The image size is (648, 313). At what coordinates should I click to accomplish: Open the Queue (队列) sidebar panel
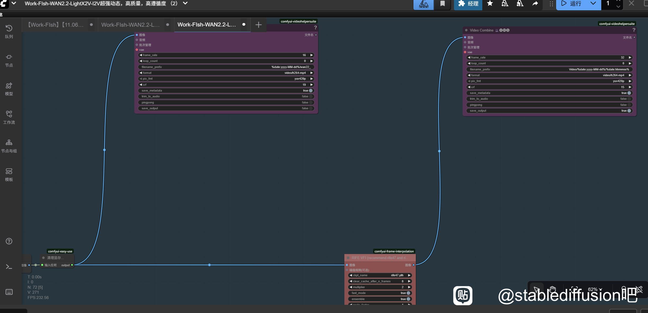pyautogui.click(x=9, y=31)
